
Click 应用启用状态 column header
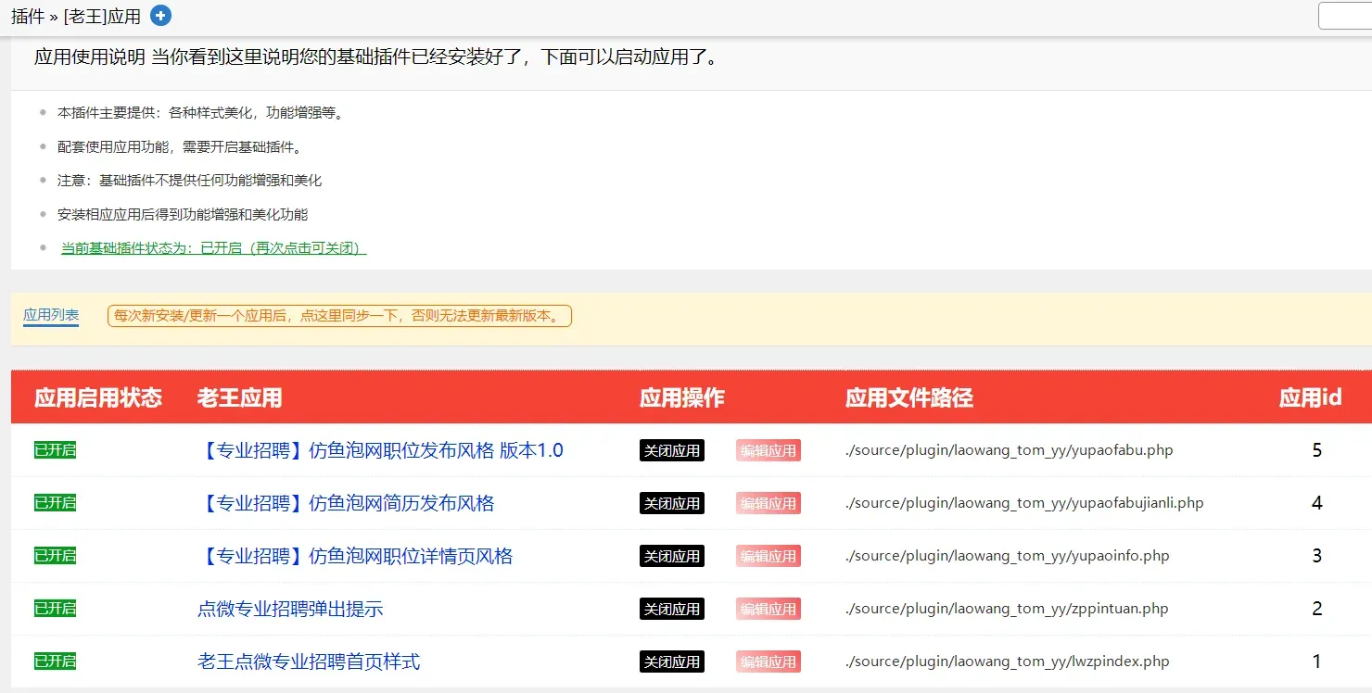pyautogui.click(x=98, y=398)
